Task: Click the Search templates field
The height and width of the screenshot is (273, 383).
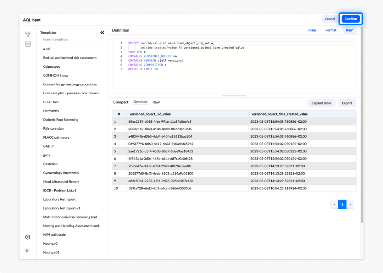Action: tap(72, 39)
